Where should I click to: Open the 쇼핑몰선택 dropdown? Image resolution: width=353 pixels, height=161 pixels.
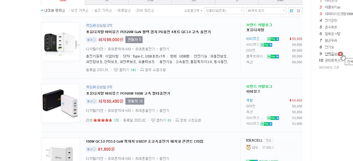pos(193,10)
